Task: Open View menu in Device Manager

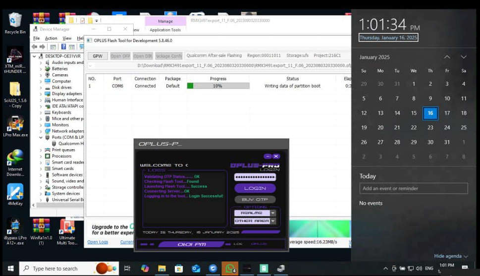Action: point(67,38)
